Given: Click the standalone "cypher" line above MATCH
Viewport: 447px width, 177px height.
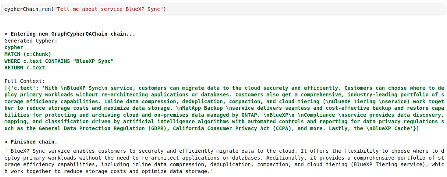Looking at the screenshot, I should pyautogui.click(x=14, y=47).
